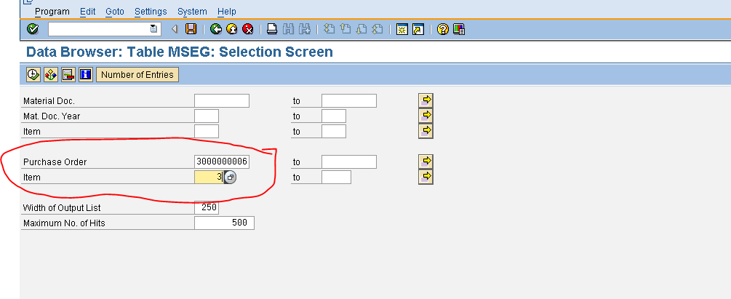Click the Generate Shortcut icon
731x299 pixels.
[x=418, y=29]
